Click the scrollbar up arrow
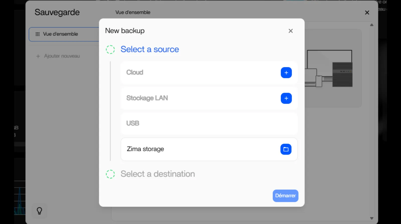This screenshot has width=401, height=224. [372, 24]
